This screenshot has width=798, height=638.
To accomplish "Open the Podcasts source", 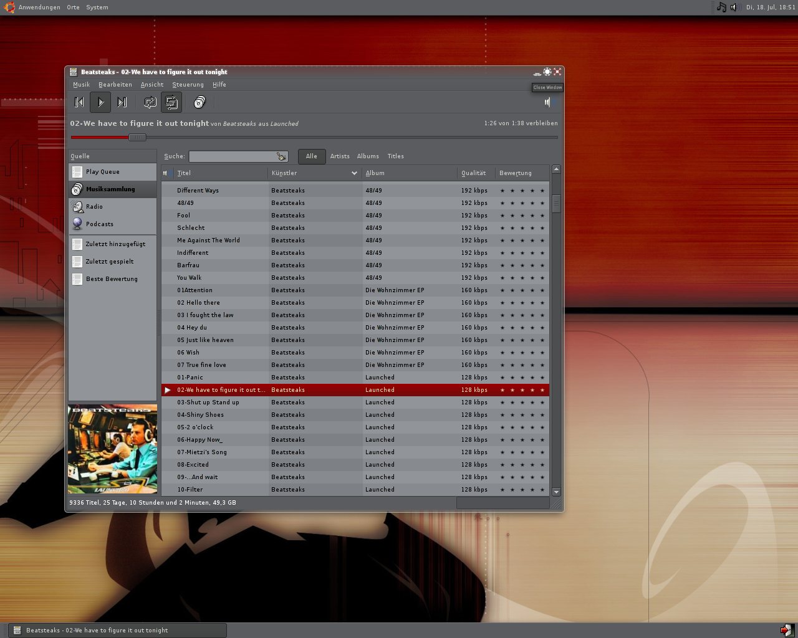I will pos(112,224).
